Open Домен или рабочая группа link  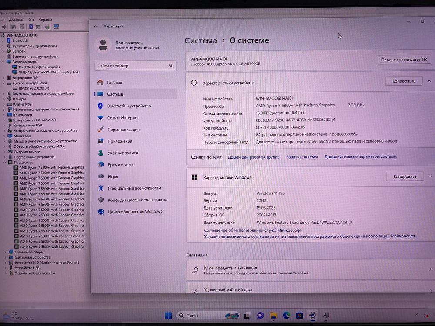[254, 157]
